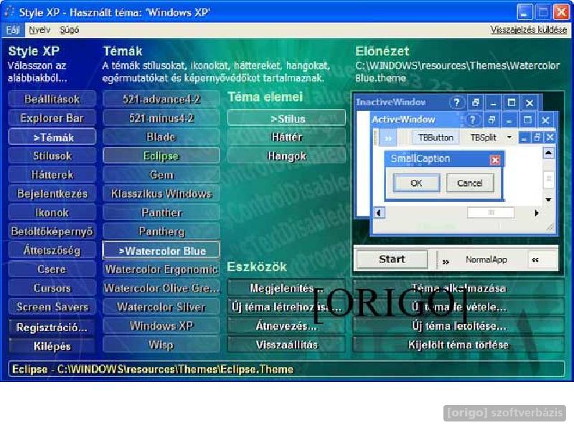The image size is (574, 430).
Task: Open the Fájl menu
Action: tap(13, 30)
